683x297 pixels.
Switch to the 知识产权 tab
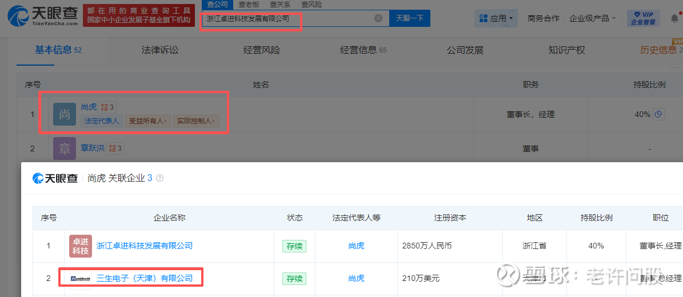tap(567, 50)
